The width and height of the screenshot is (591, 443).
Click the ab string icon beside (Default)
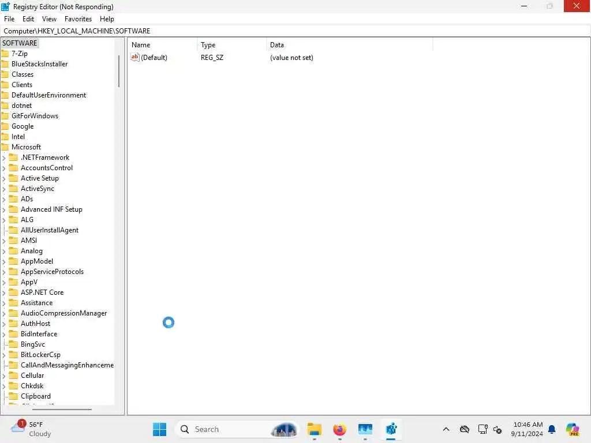135,57
